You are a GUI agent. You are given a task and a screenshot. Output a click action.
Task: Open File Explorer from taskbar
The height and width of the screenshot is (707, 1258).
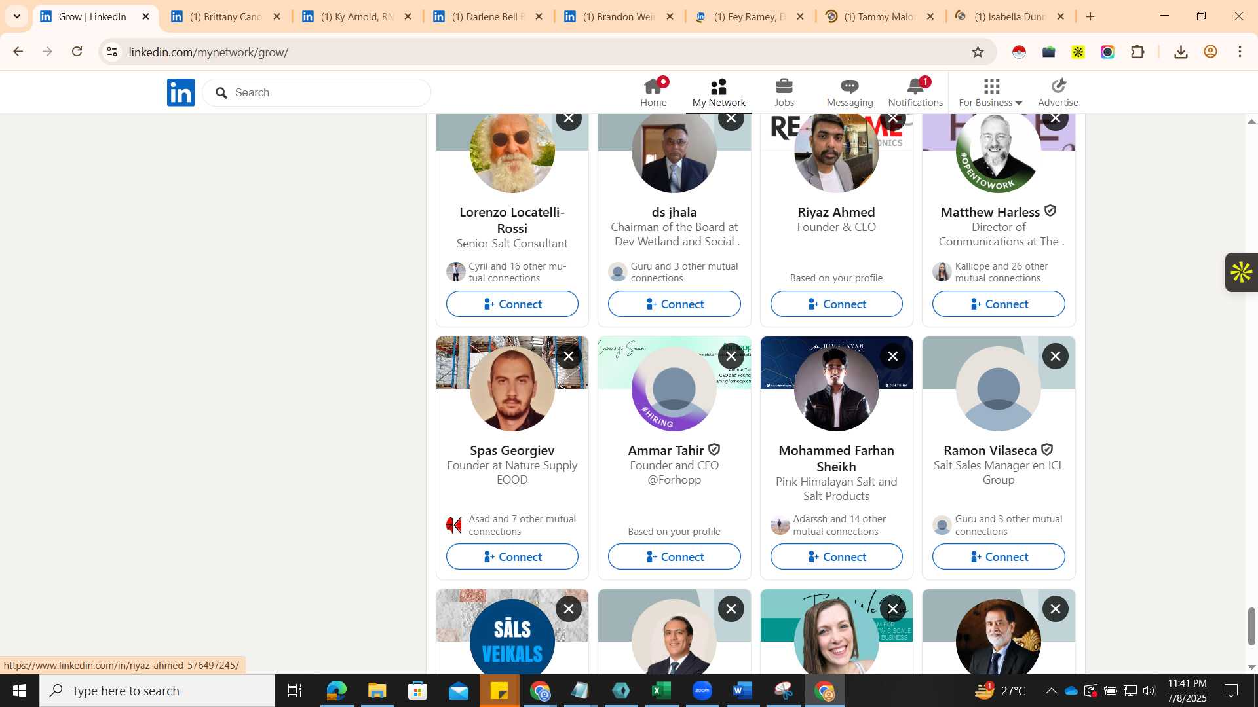377,691
